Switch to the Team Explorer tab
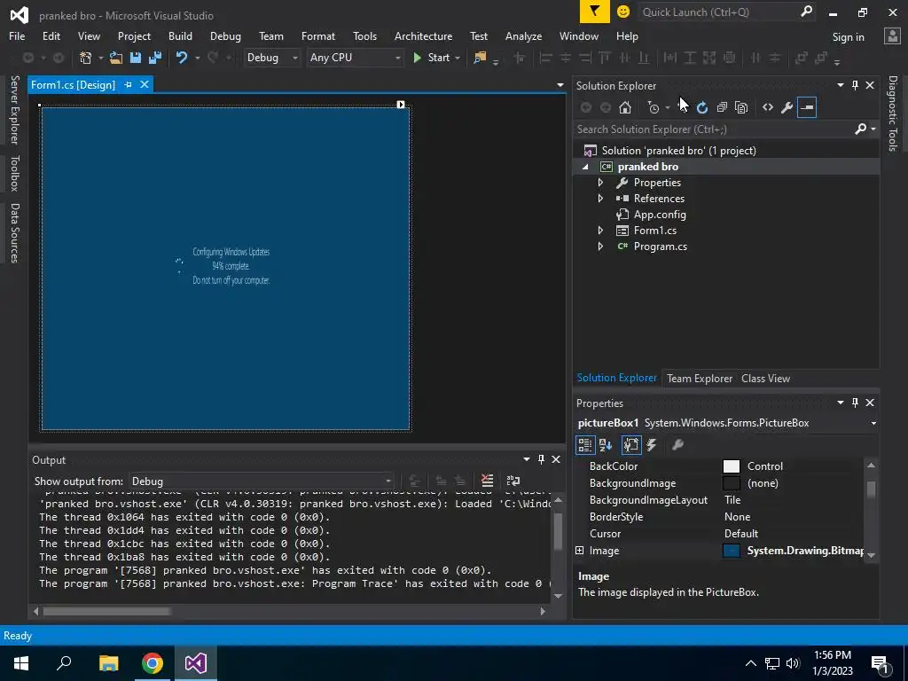 (x=700, y=378)
